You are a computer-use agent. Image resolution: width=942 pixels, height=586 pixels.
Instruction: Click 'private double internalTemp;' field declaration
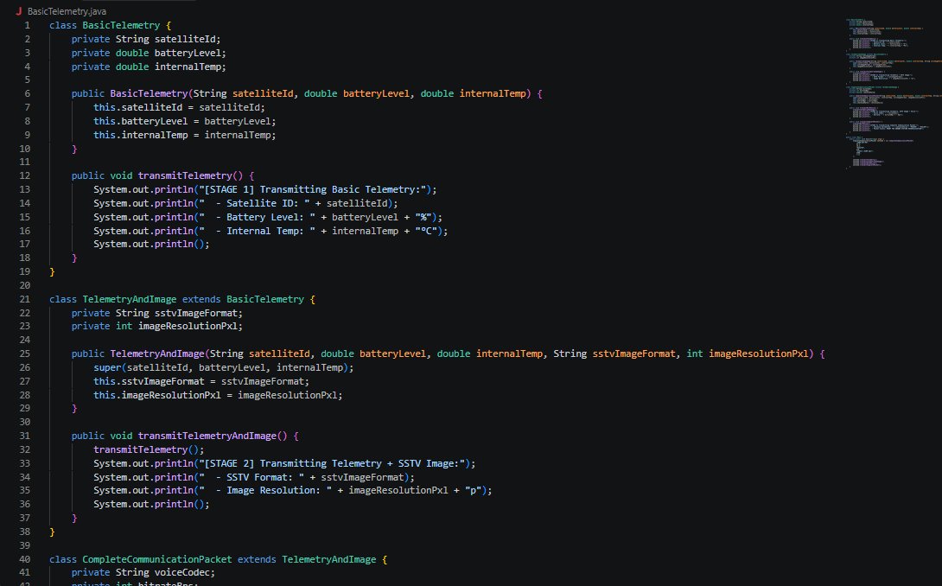tap(149, 67)
